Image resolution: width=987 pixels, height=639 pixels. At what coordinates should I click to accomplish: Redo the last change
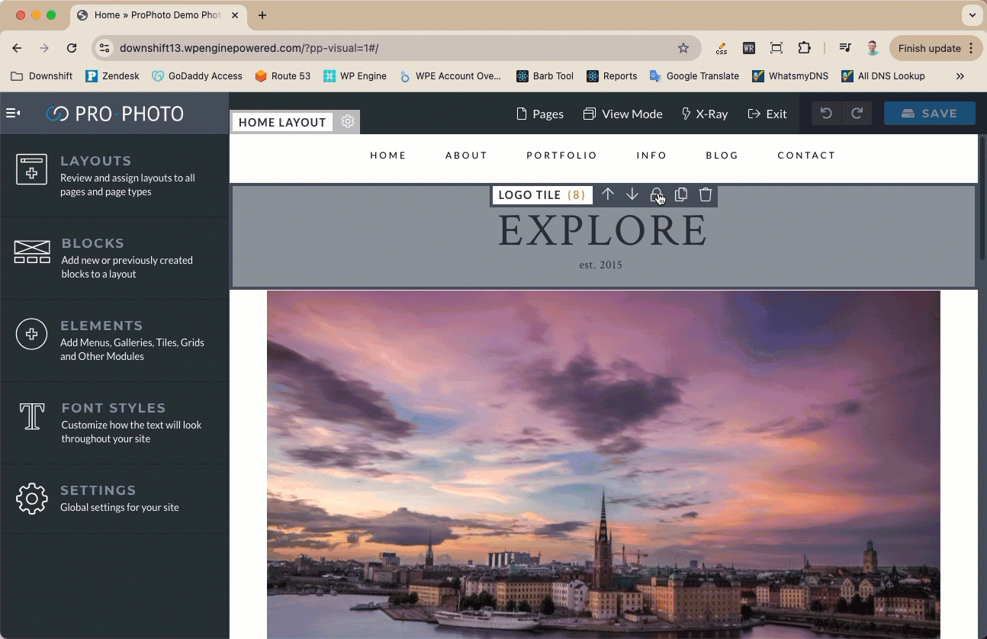[x=857, y=113]
